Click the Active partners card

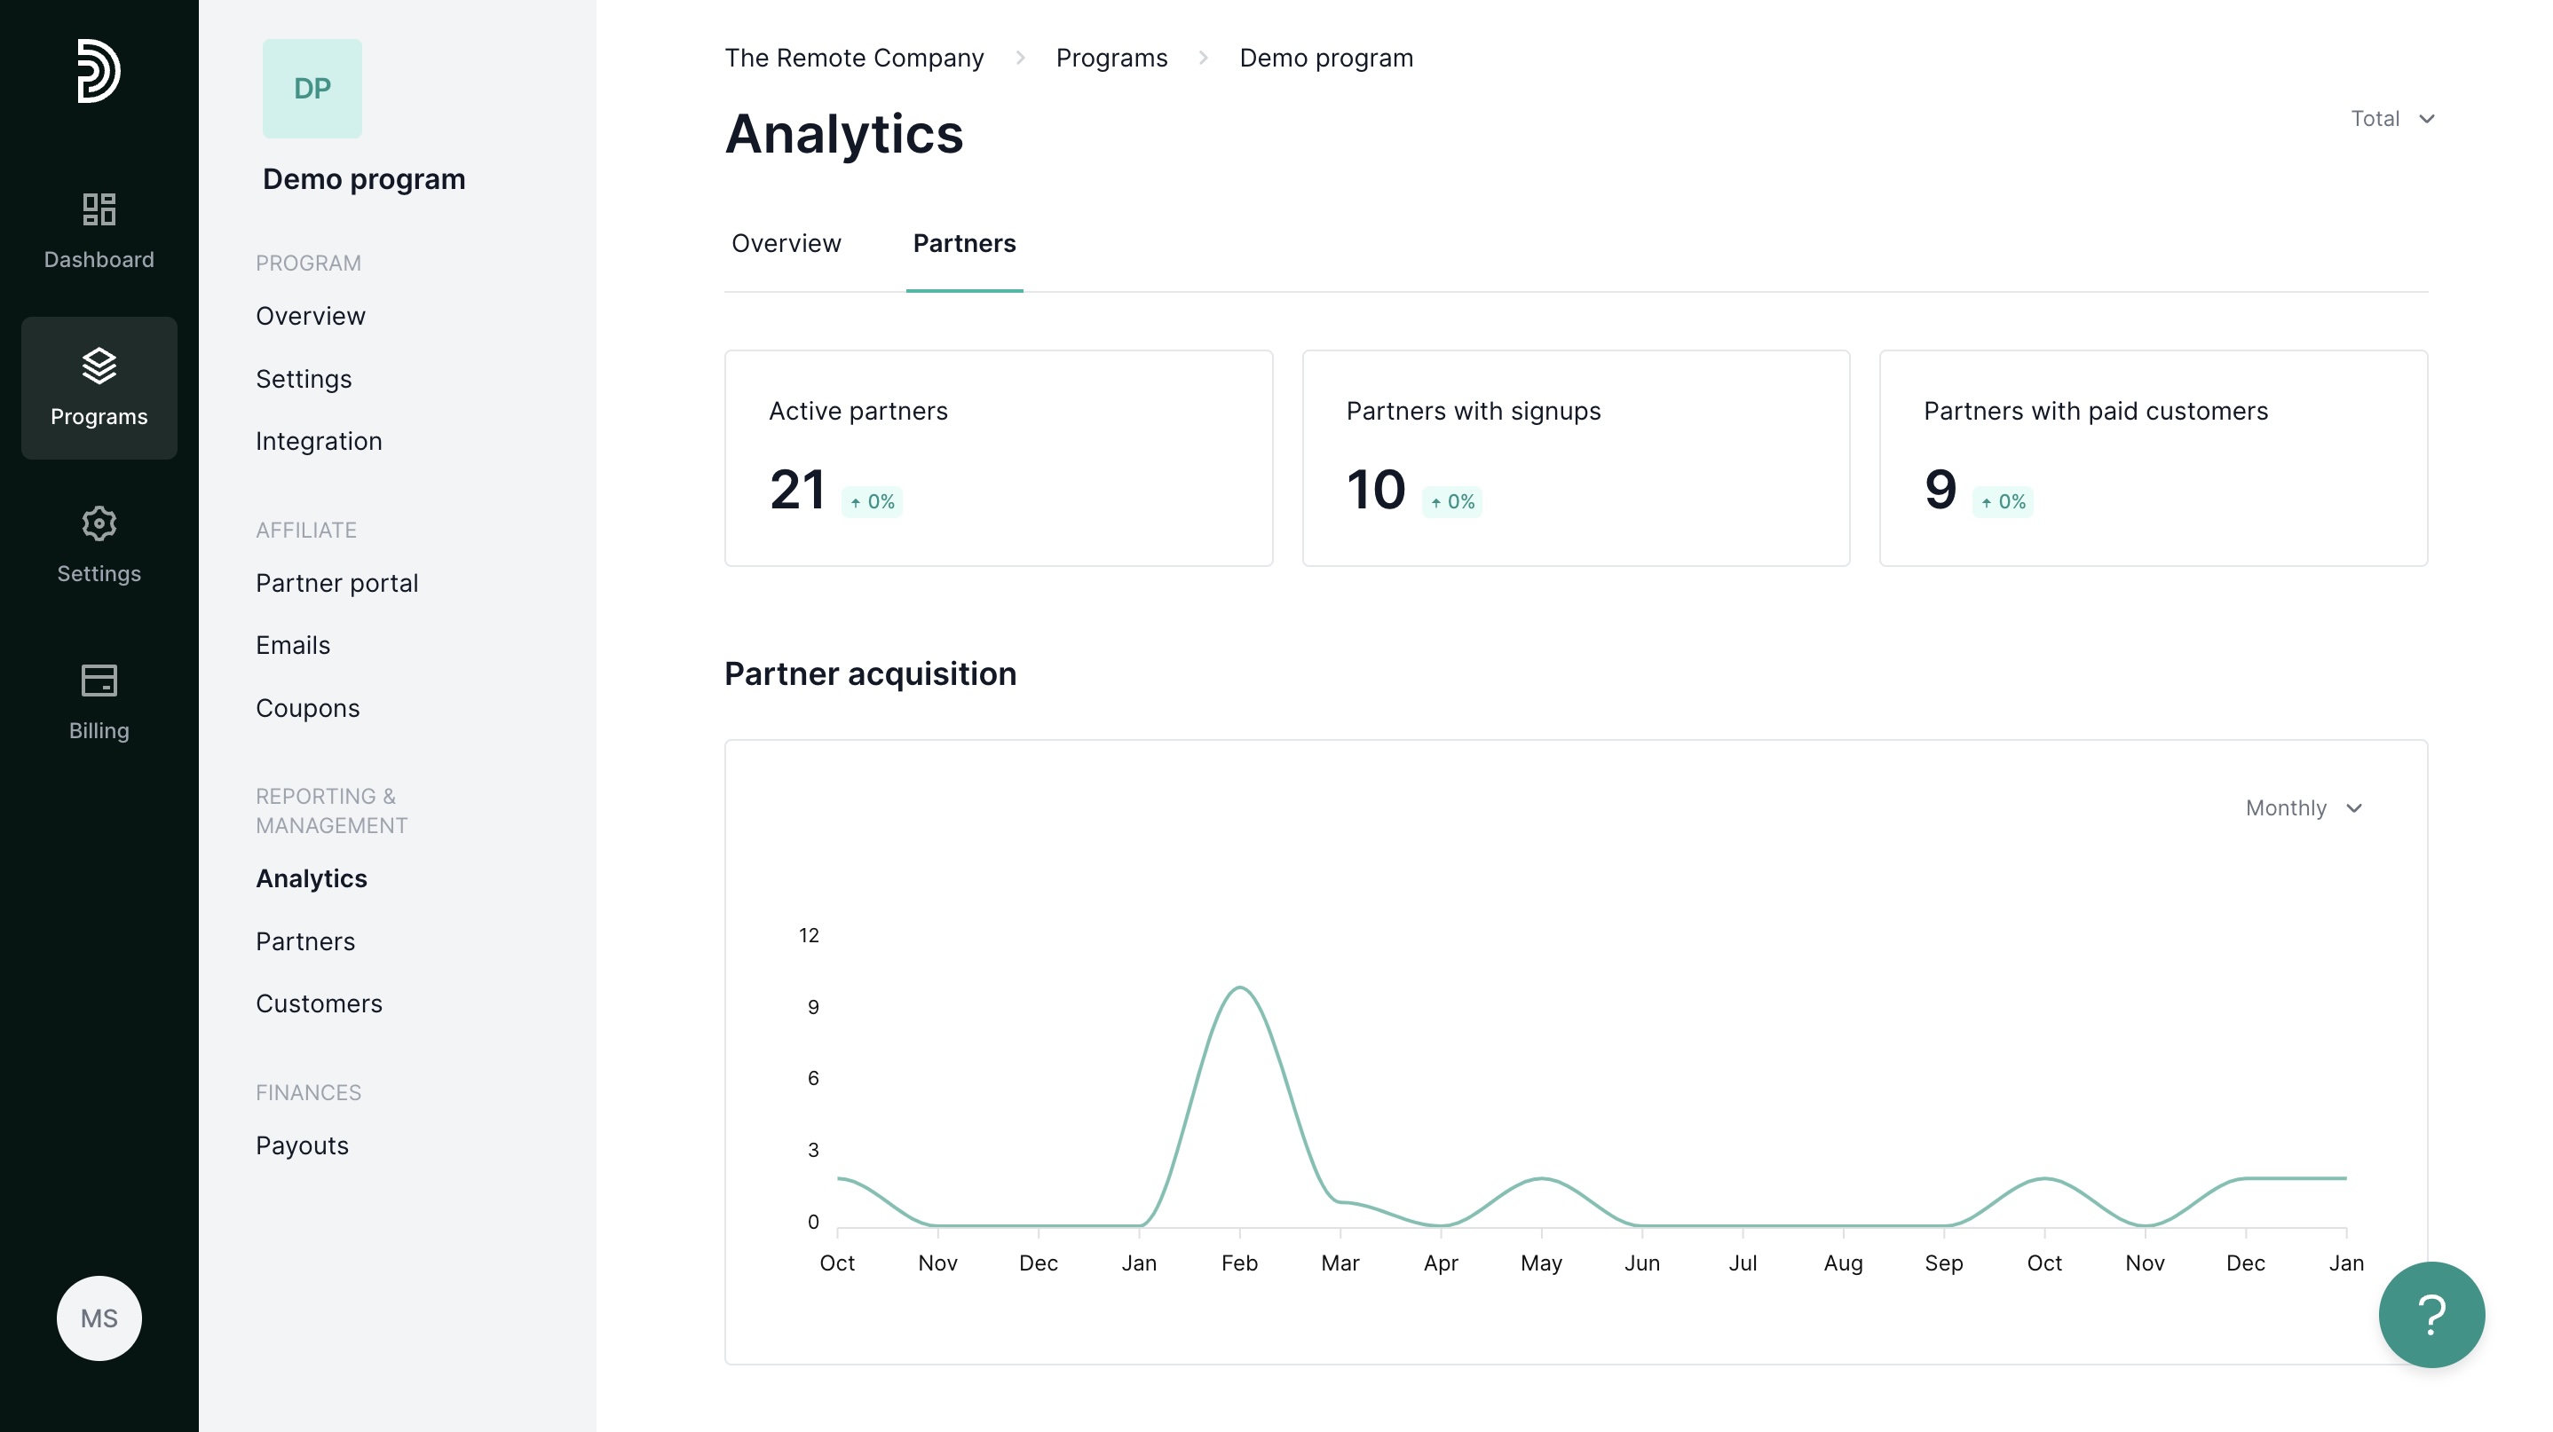pos(998,459)
